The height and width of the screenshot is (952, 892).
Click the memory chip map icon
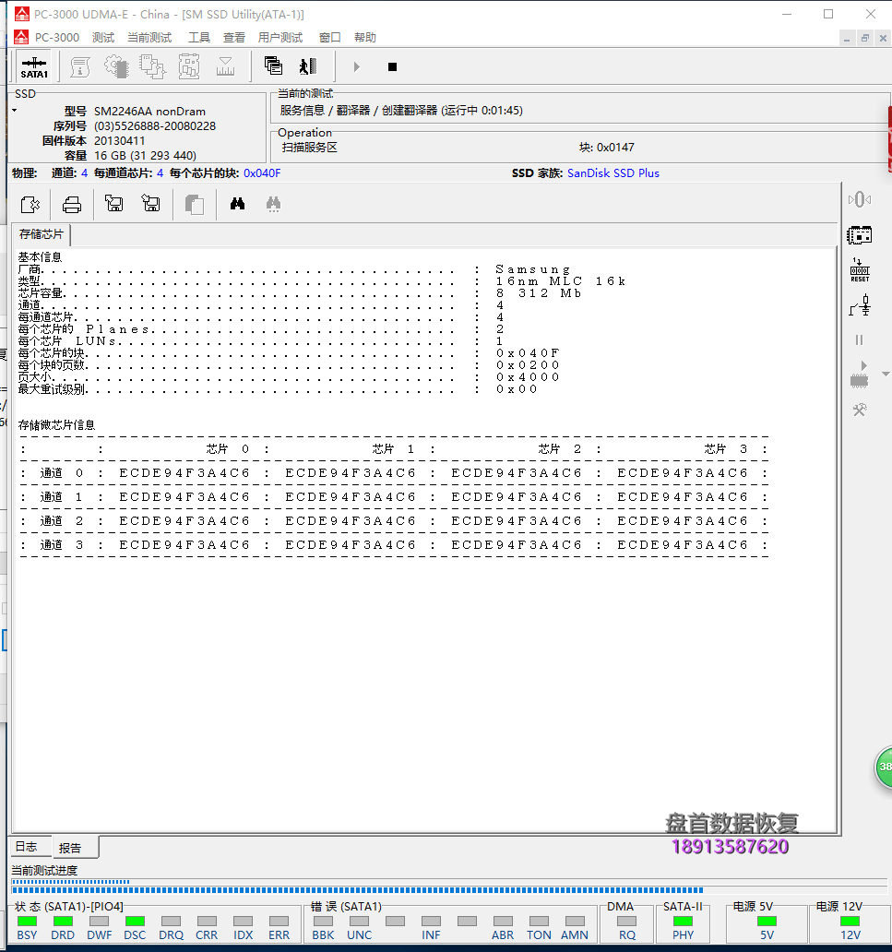click(189, 66)
